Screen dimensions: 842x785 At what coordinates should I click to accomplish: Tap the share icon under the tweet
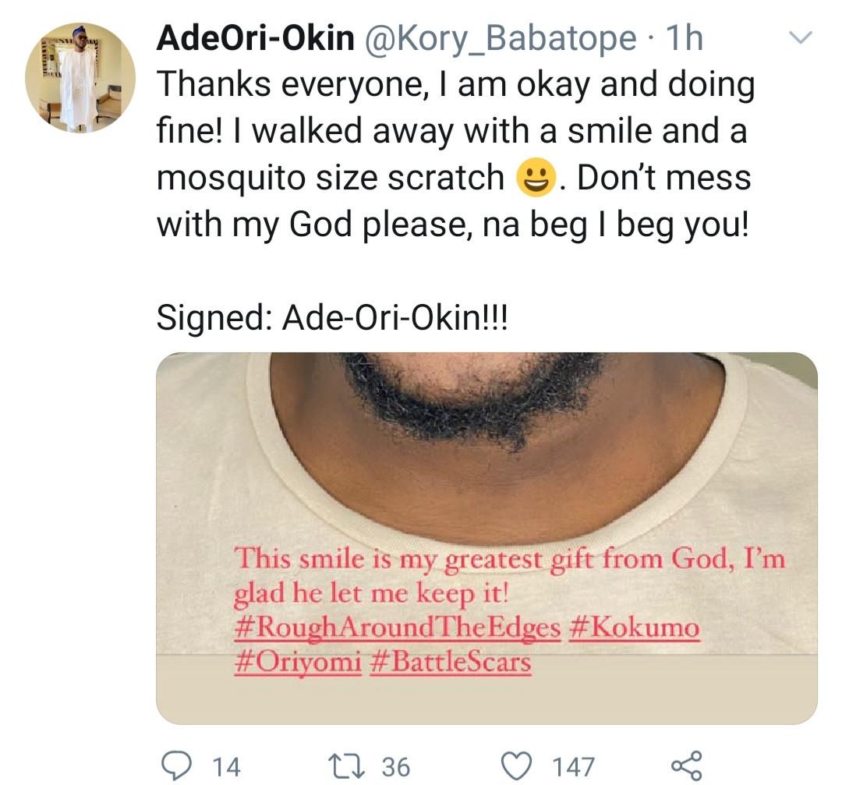point(685,765)
